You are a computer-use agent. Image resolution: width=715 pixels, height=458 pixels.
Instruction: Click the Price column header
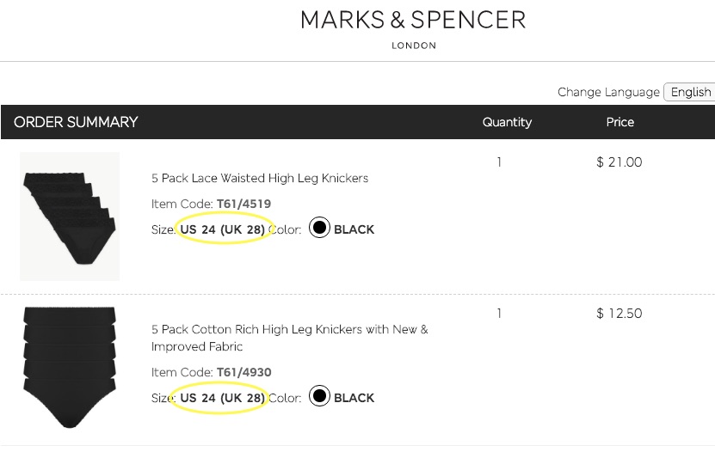pos(619,122)
